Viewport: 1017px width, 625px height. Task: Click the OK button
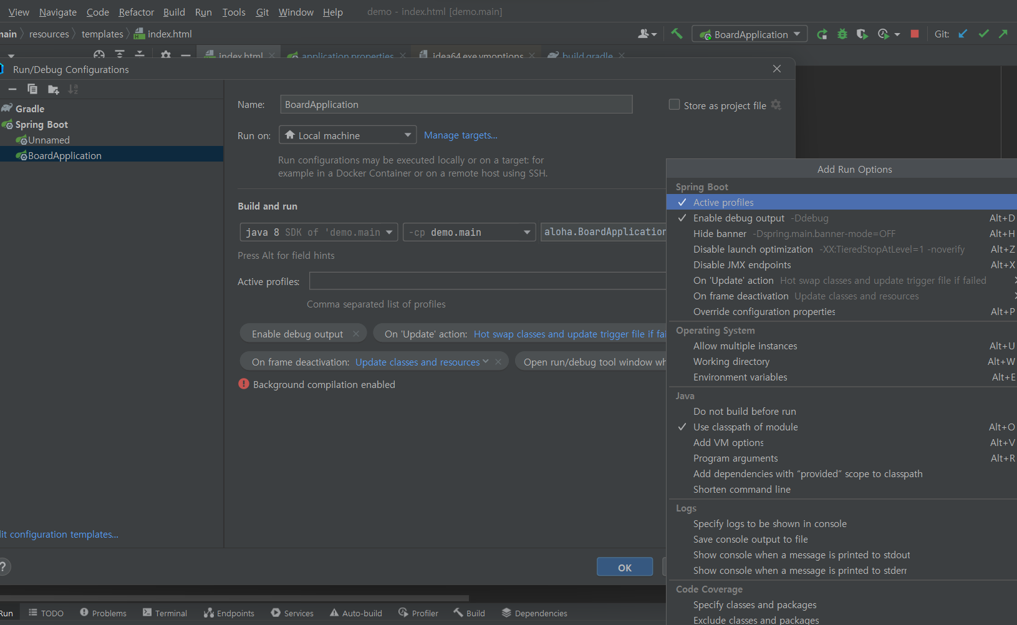point(625,567)
